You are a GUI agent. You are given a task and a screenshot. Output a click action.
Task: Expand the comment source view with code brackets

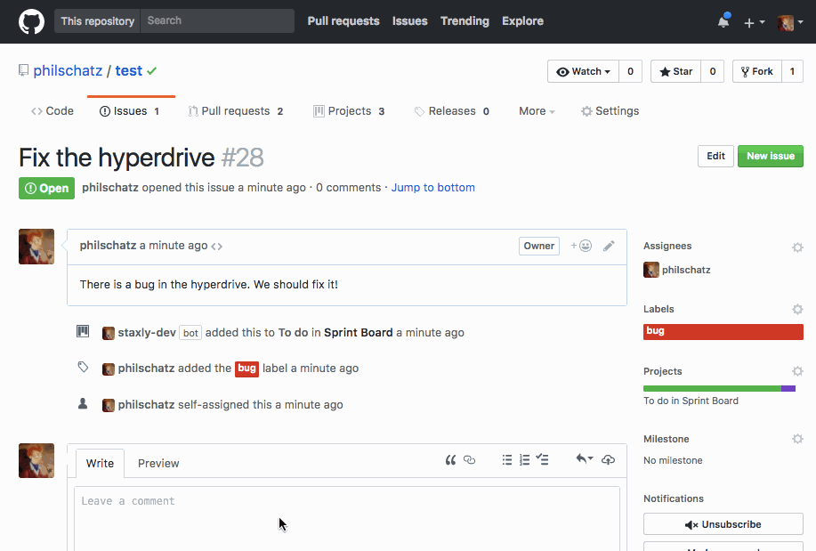[x=217, y=246]
